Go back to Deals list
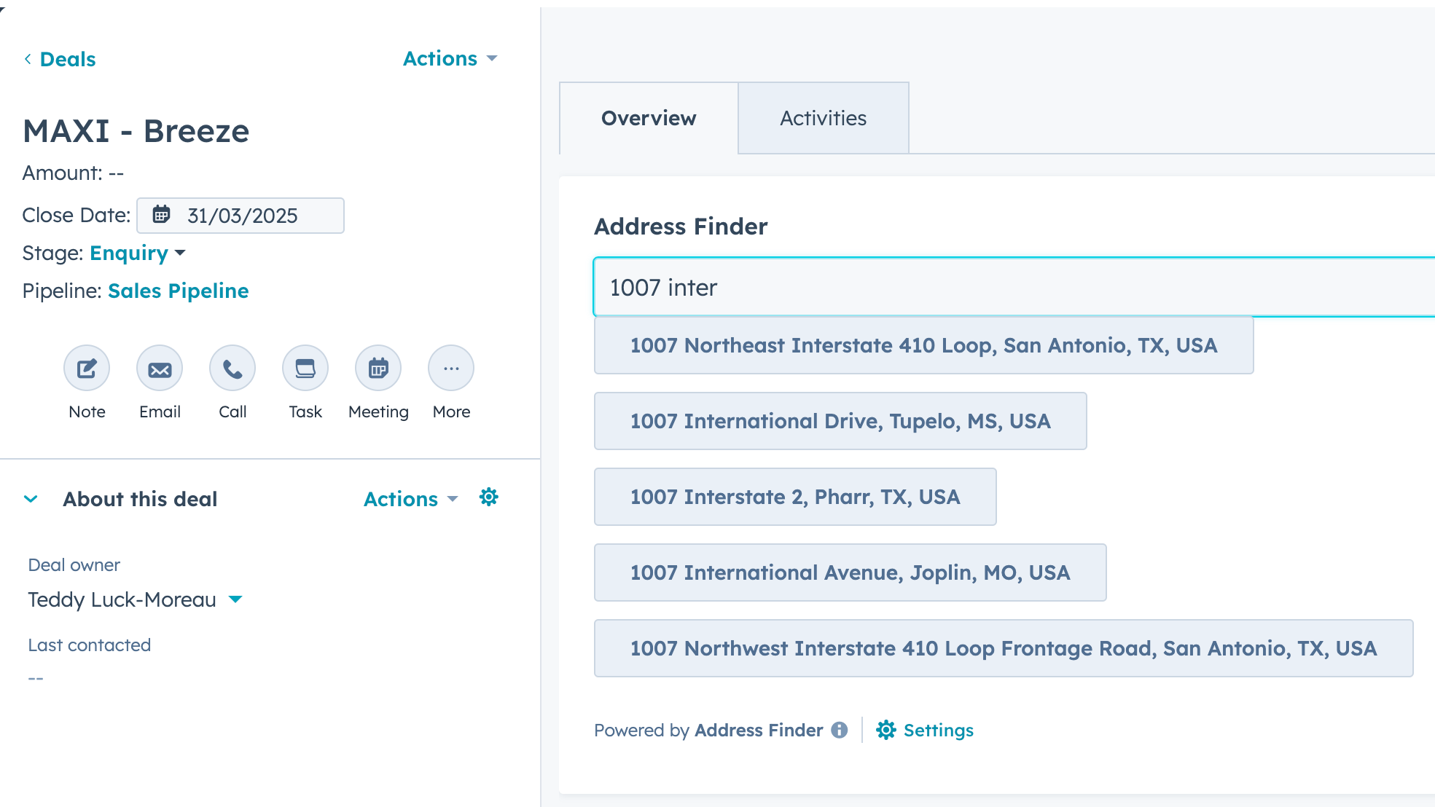The image size is (1435, 807). click(x=60, y=59)
